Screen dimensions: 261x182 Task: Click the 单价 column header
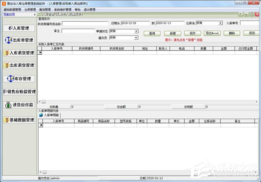pos(177,121)
